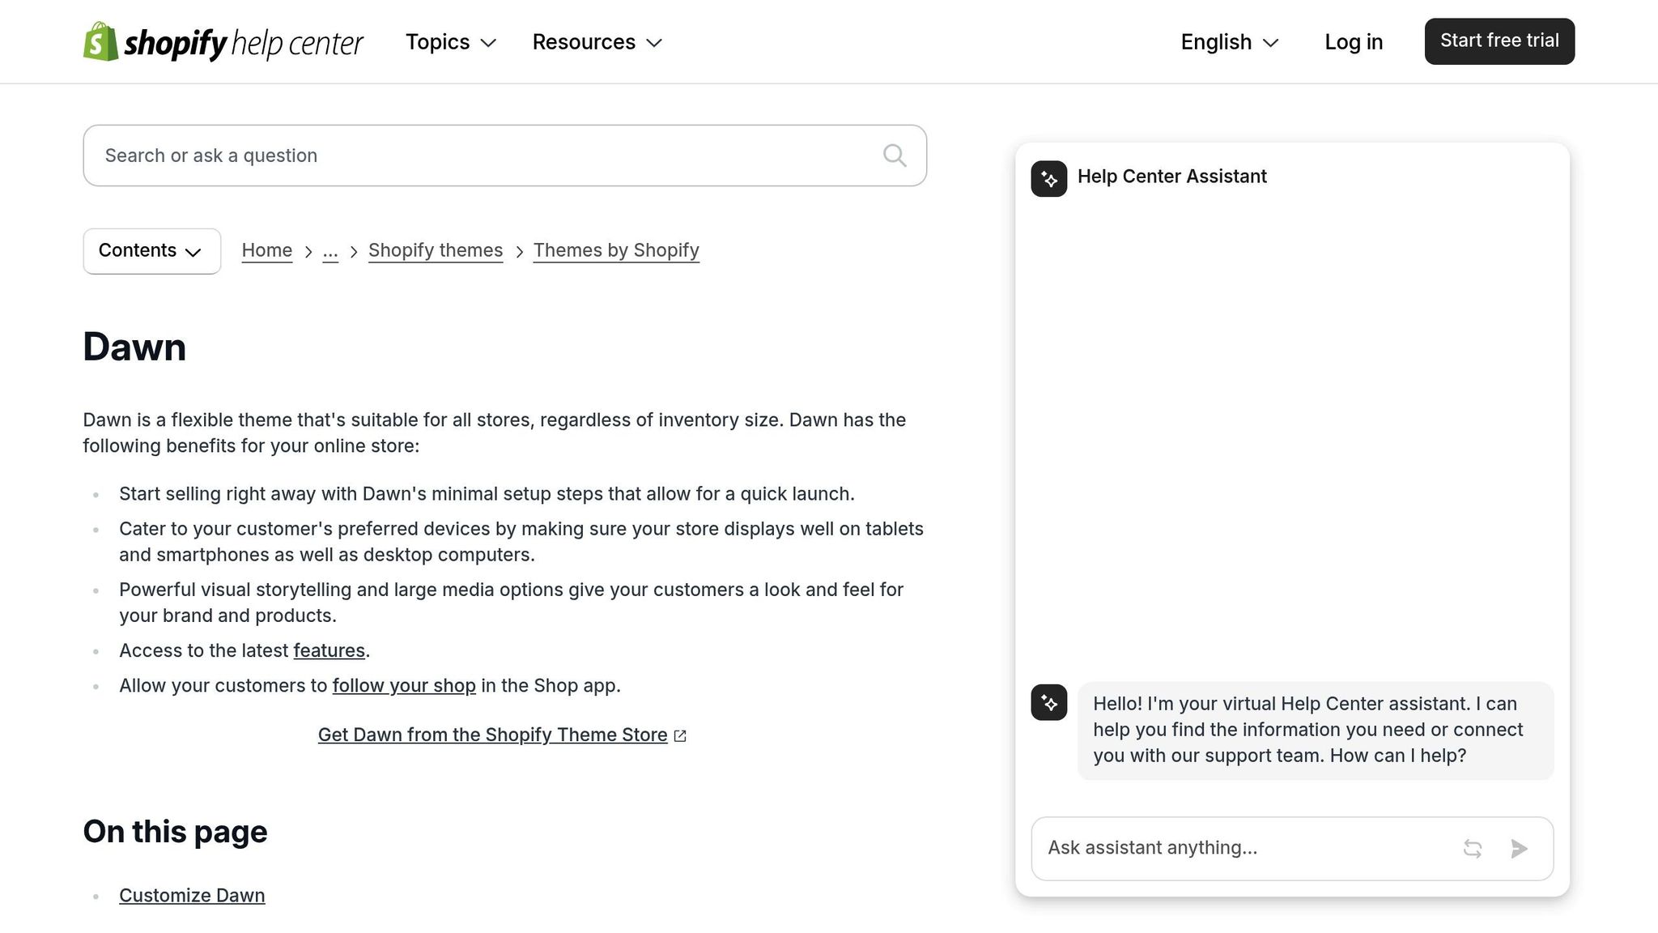The image size is (1658, 933).
Task: Open the English language selector
Action: 1230,42
